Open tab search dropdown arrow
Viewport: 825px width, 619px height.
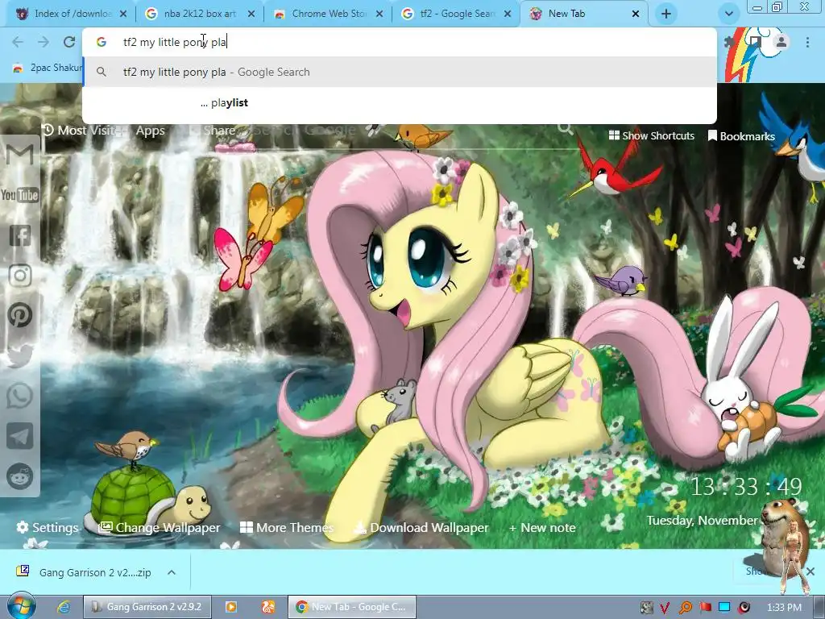pos(728,14)
